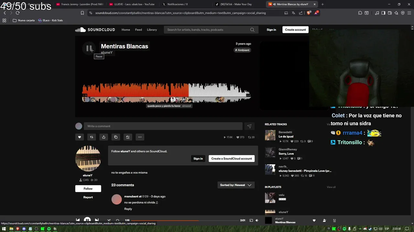Open Benedetti track thumbnail
Screen dimensions: 414x232
(270, 135)
